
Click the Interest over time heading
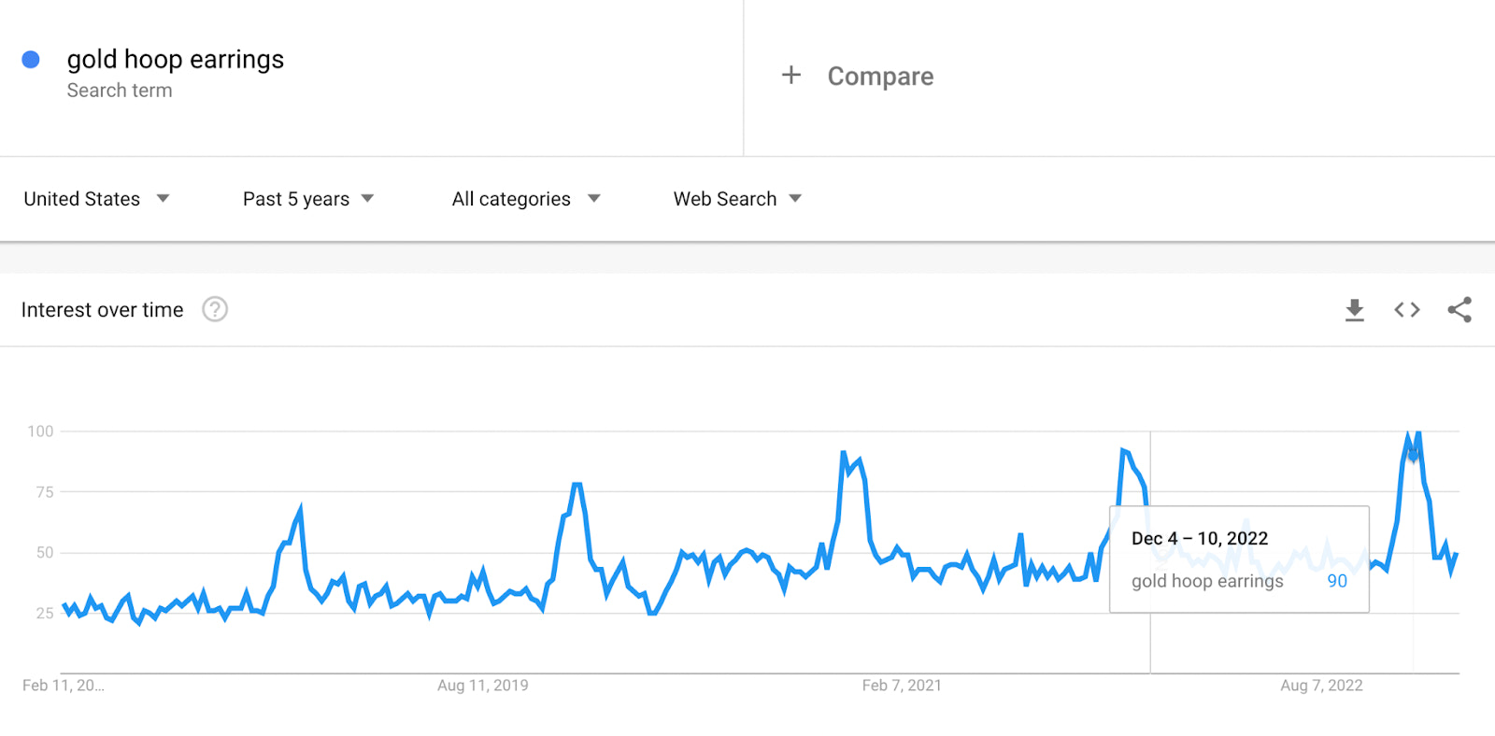pyautogui.click(x=104, y=309)
